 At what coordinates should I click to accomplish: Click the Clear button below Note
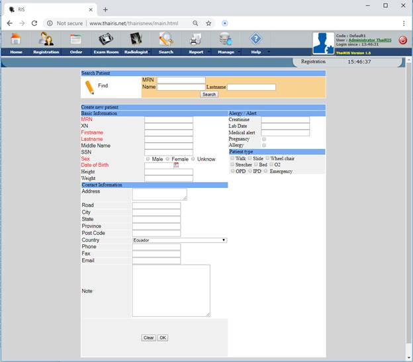click(x=148, y=338)
